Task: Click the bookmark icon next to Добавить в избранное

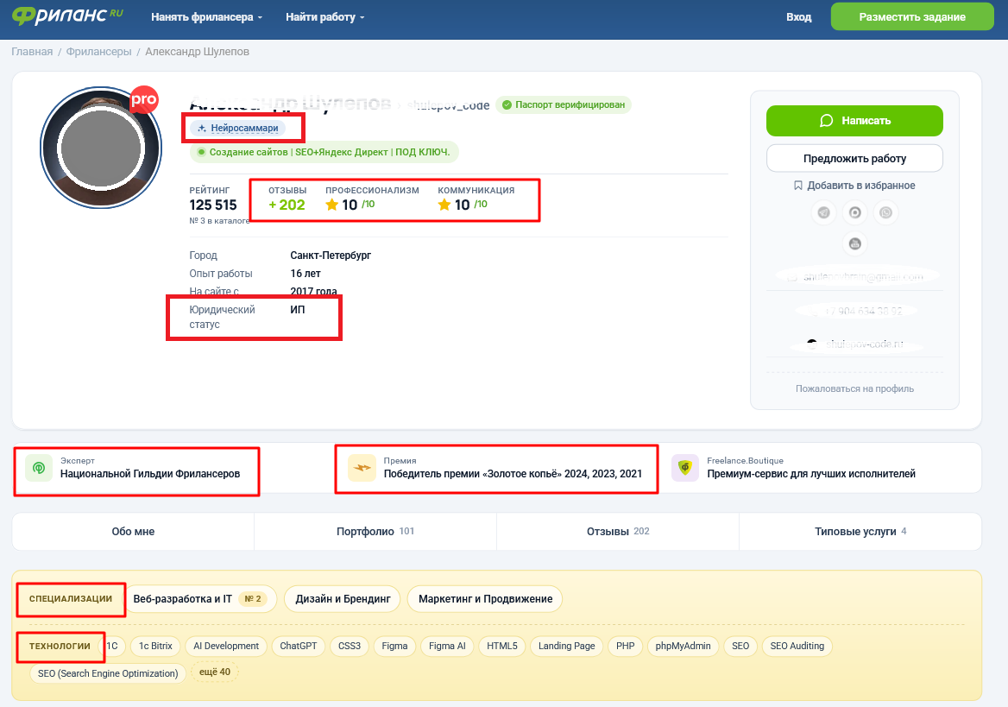Action: [797, 186]
